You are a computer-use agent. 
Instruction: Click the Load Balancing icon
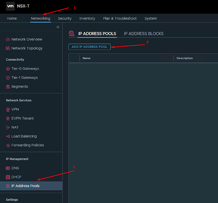[x=8, y=136]
